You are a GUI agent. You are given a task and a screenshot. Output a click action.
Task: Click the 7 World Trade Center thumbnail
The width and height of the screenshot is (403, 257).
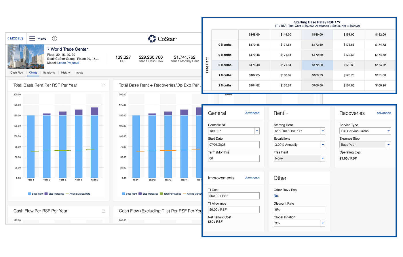pos(26,57)
